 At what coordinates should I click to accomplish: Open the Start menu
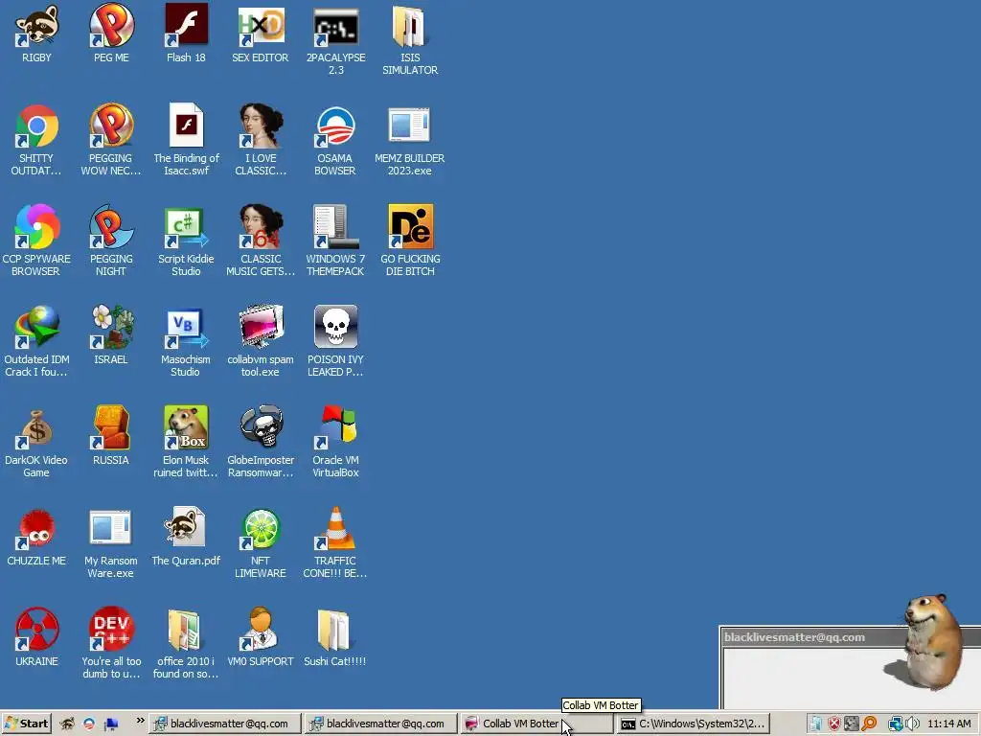pos(26,724)
